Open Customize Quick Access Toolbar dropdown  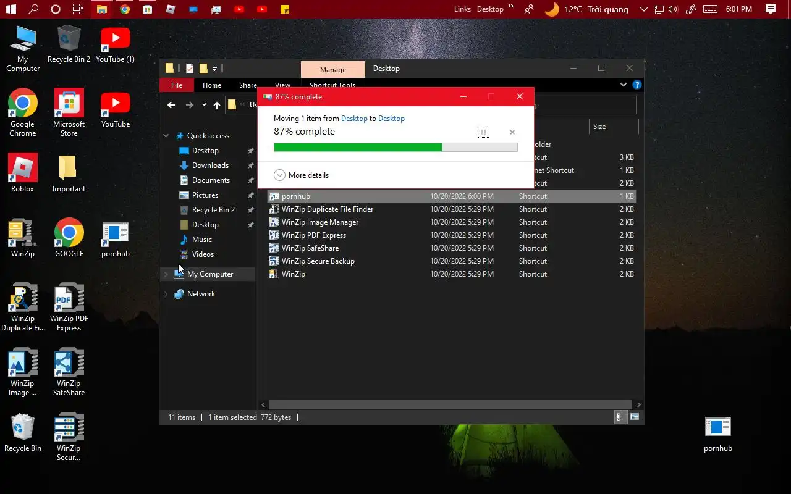pyautogui.click(x=214, y=69)
